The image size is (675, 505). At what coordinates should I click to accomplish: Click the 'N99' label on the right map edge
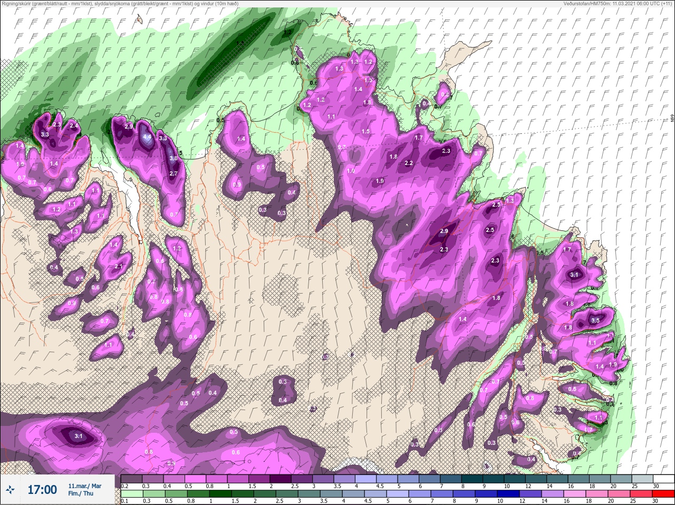672,119
